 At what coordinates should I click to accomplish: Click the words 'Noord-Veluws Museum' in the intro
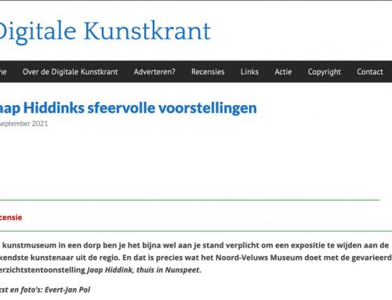(259, 258)
